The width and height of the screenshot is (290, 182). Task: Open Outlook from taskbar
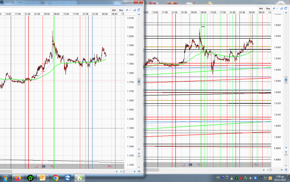coord(43,178)
